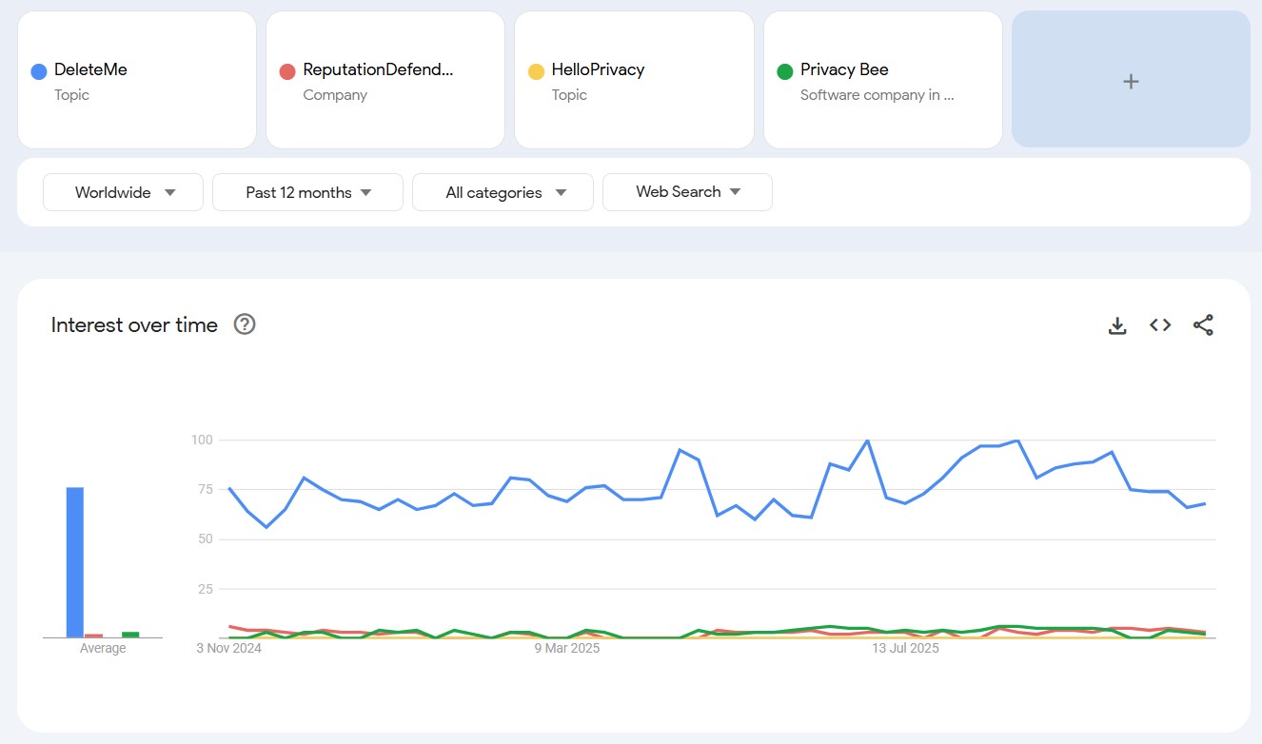Click the share icon for Interest over time

1203,324
